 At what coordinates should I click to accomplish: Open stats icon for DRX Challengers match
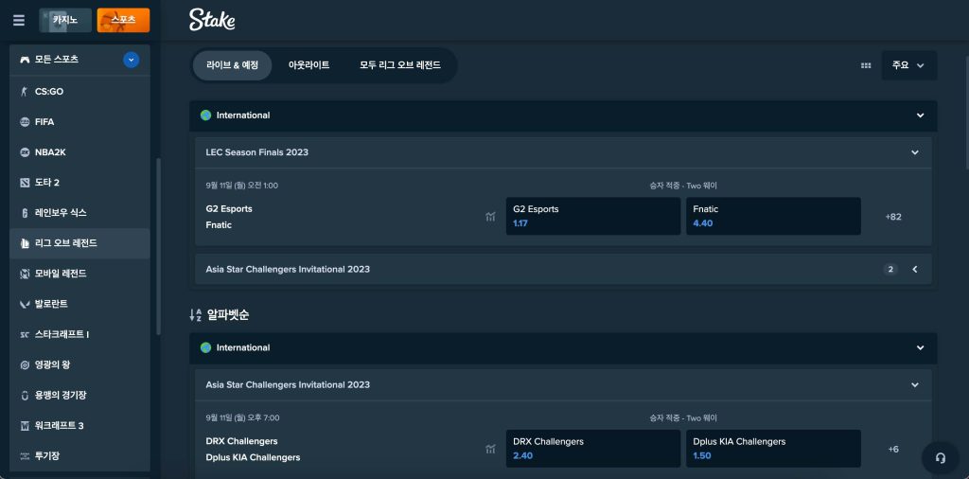click(491, 450)
